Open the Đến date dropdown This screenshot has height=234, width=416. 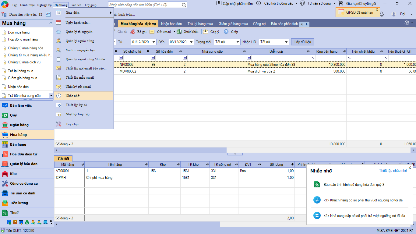(x=191, y=42)
